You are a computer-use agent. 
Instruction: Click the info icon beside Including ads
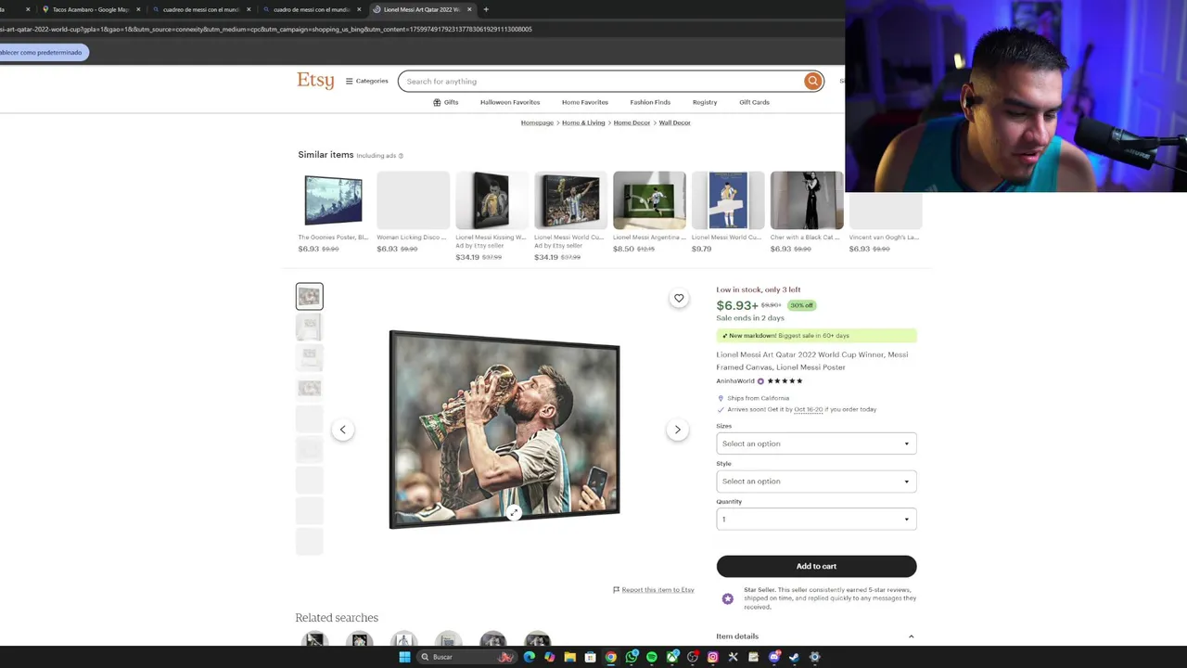(401, 156)
